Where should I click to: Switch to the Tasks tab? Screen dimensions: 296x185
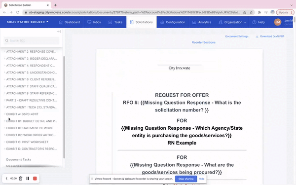[115, 22]
